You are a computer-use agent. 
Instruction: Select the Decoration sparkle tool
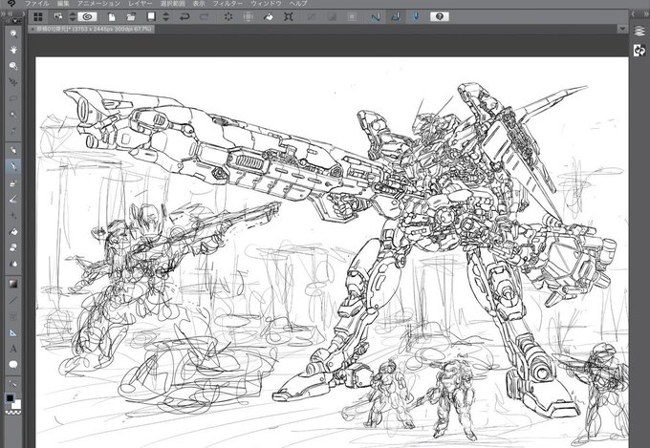[x=13, y=216]
